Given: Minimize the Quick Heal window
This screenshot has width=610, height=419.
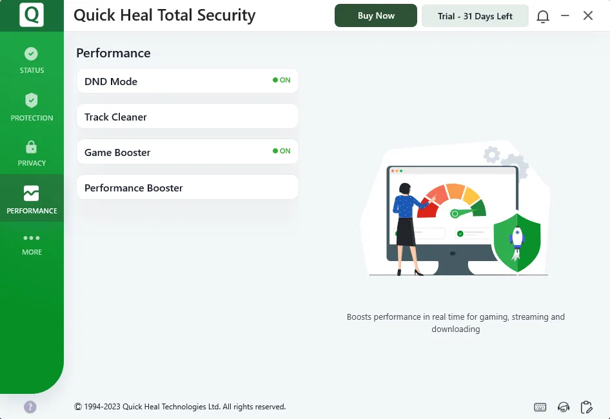Looking at the screenshot, I should pos(566,16).
